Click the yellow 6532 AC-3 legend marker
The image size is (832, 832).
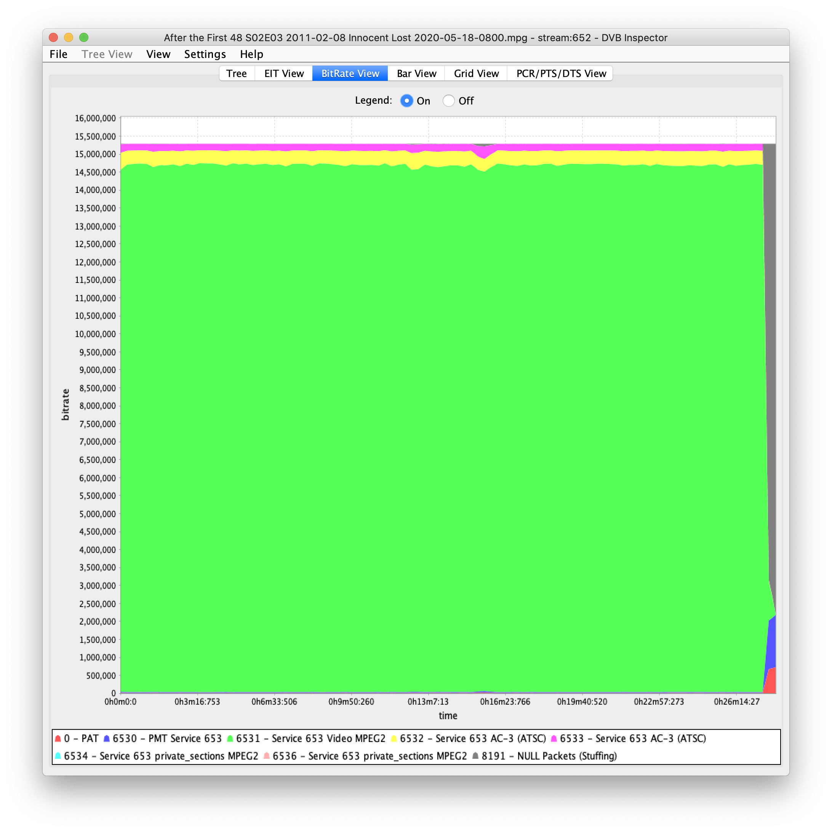394,739
